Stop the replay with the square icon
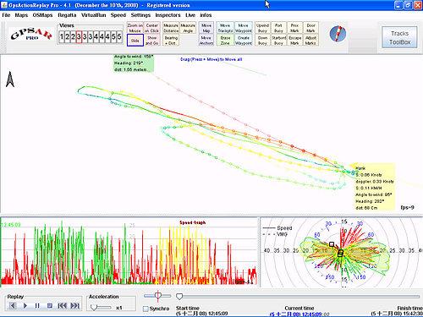Screen dimensions: 423x317 pos(50,305)
